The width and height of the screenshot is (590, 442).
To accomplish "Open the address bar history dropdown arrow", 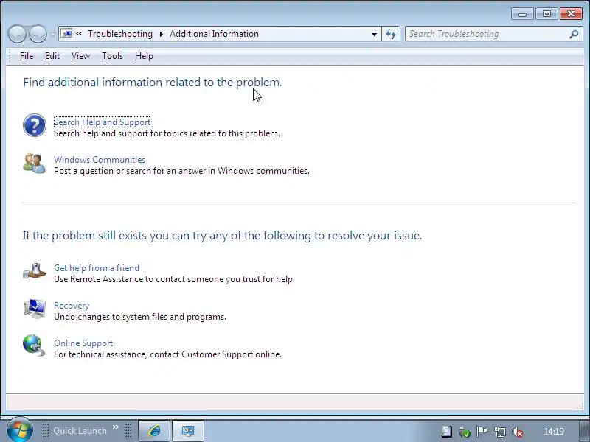I will pyautogui.click(x=374, y=34).
